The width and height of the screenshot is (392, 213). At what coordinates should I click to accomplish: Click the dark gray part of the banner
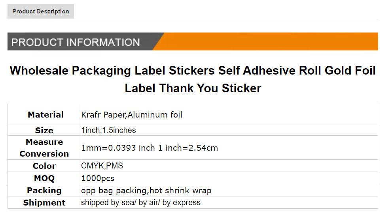[83, 41]
